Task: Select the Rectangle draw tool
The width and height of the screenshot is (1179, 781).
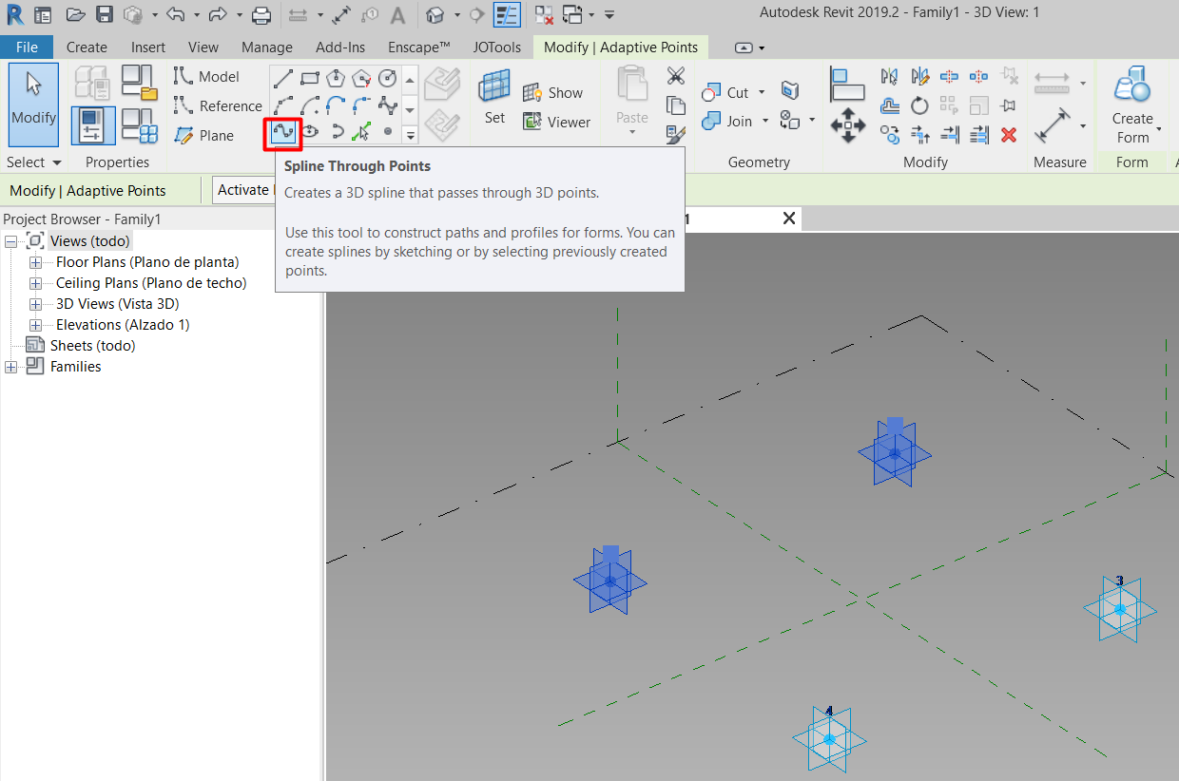Action: pyautogui.click(x=309, y=78)
